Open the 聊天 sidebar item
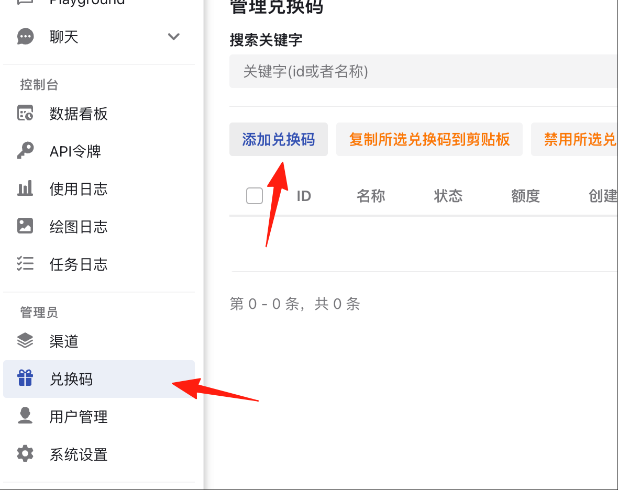This screenshot has height=490, width=618. 99,37
